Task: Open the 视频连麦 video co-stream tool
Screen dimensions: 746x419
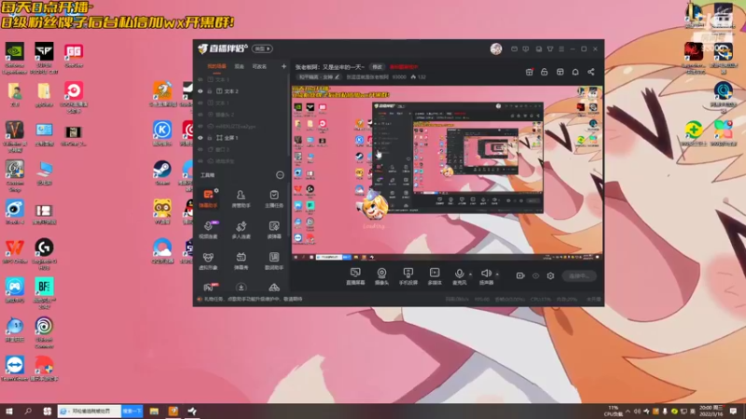Action: 208,229
